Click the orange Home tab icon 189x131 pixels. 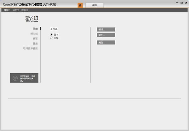click(80, 5)
